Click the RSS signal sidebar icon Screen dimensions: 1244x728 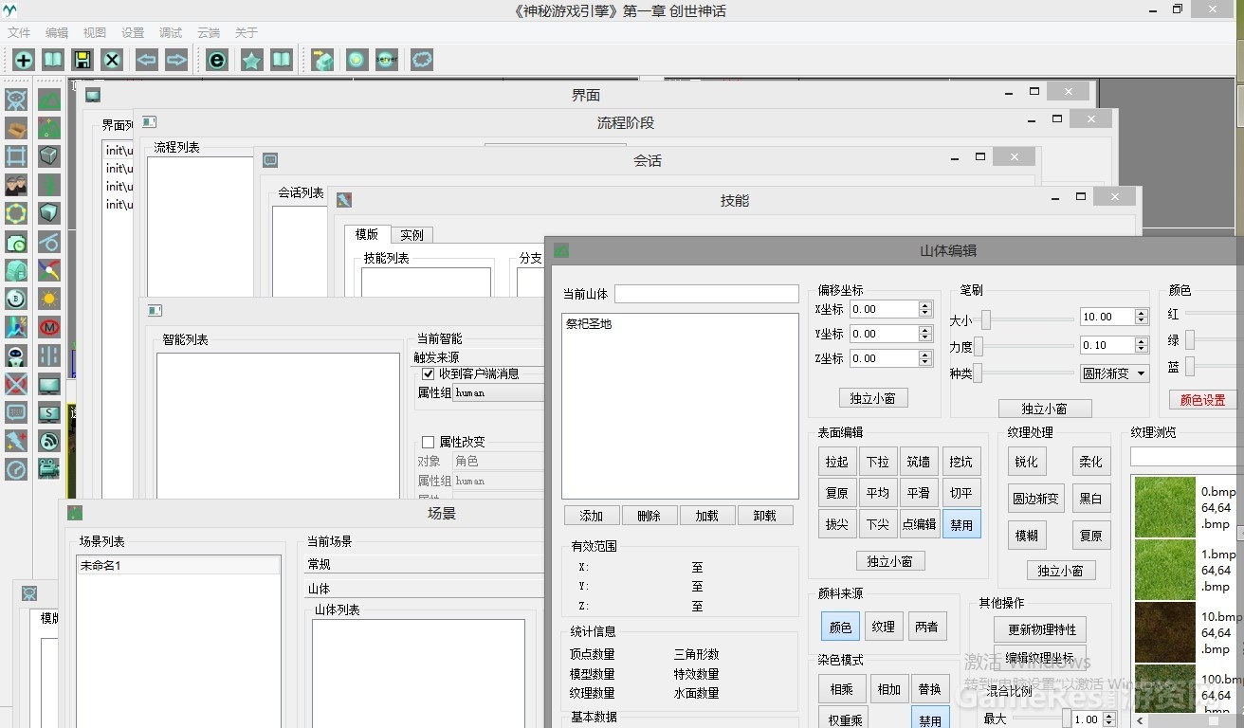pyautogui.click(x=49, y=441)
